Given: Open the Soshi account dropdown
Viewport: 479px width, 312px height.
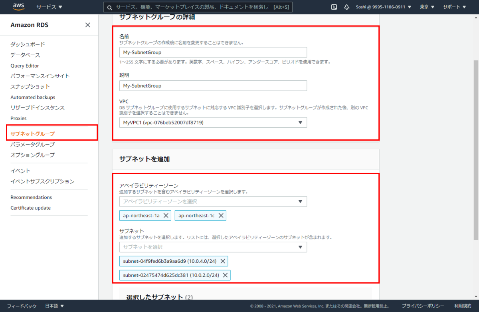Looking at the screenshot, I should (384, 7).
